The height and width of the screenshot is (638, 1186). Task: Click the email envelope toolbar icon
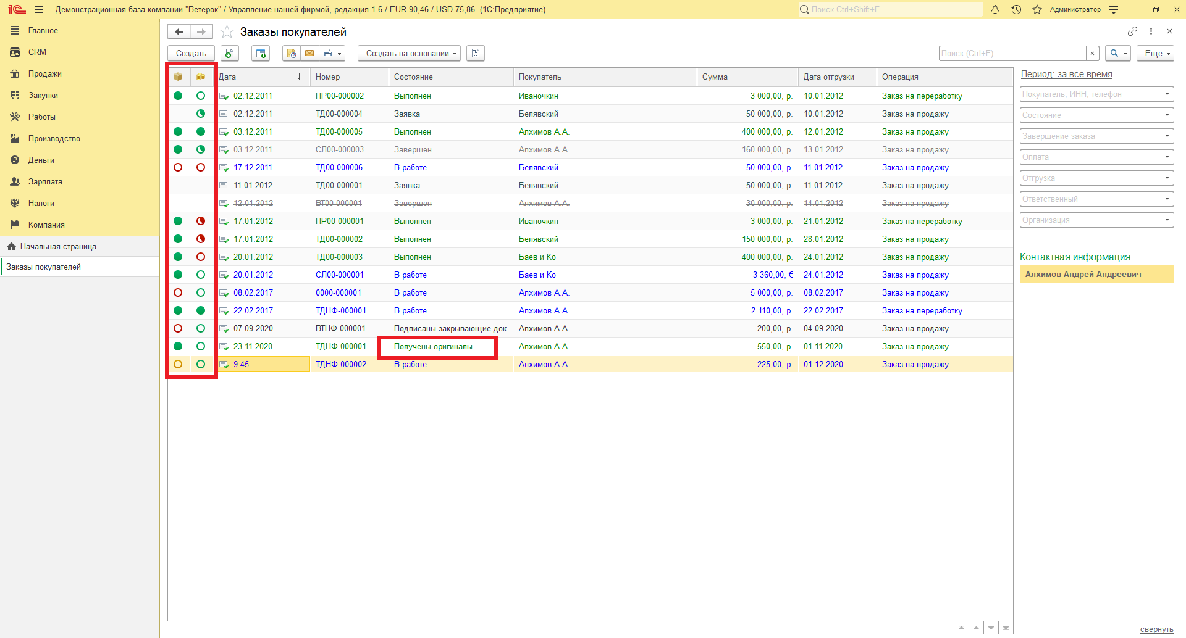click(x=309, y=54)
